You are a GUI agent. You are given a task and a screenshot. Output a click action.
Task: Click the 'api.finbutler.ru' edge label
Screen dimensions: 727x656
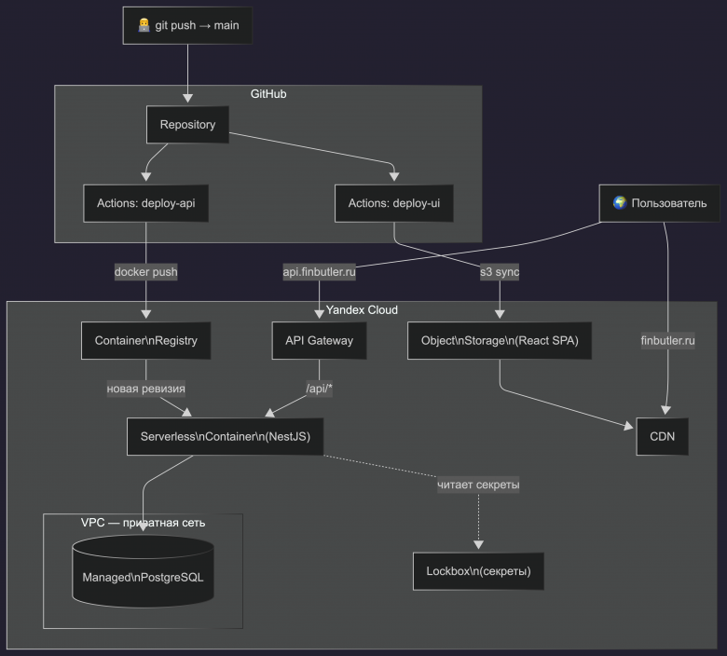coord(320,272)
